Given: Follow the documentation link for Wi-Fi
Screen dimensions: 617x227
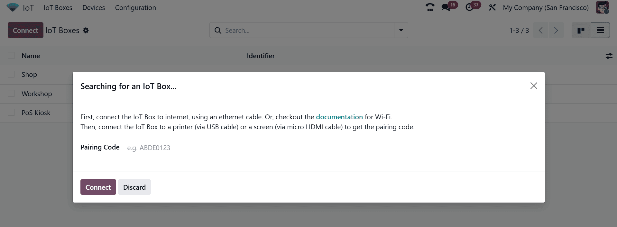Looking at the screenshot, I should click(339, 117).
